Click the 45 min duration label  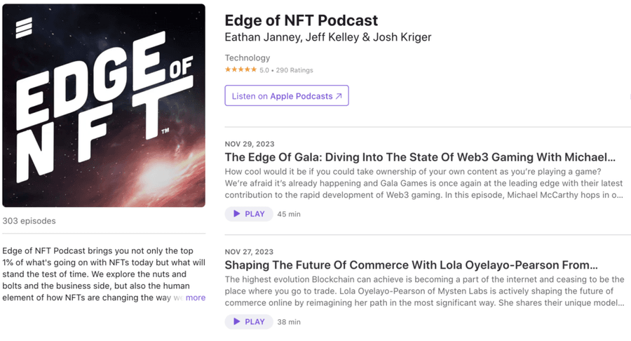289,214
